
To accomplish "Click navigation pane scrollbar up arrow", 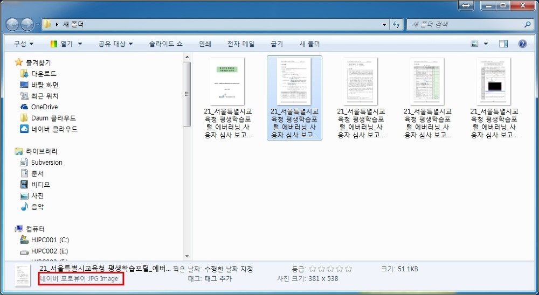I will coord(187,58).
